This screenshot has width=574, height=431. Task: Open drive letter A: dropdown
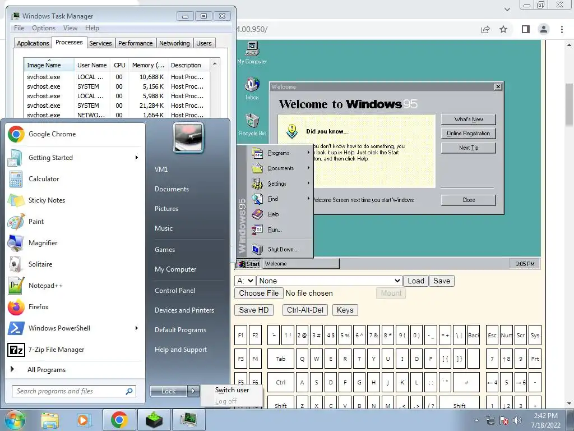(245, 281)
